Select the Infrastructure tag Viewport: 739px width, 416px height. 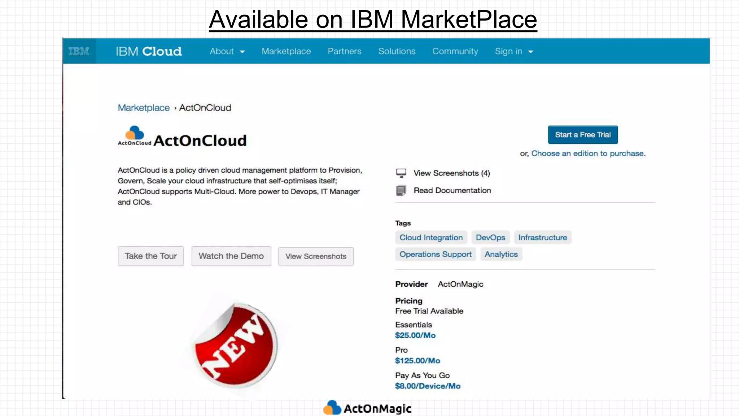[543, 238]
